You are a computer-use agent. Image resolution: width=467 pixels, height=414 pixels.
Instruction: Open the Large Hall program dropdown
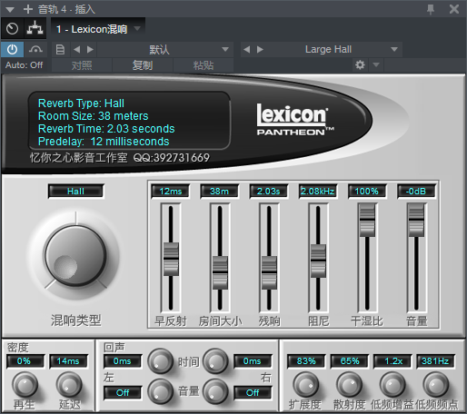coord(394,49)
